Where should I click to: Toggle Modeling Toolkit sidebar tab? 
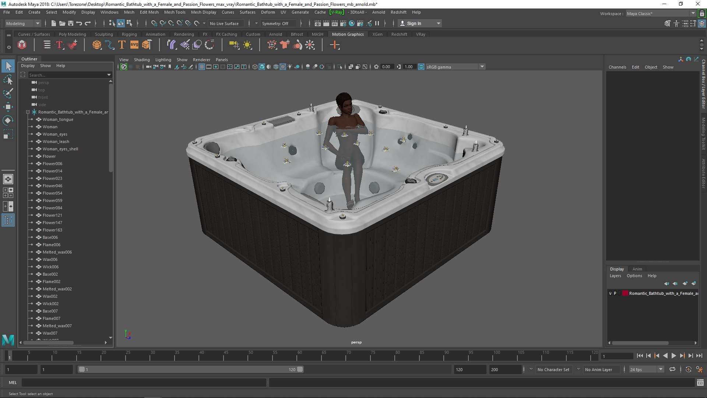click(x=703, y=133)
